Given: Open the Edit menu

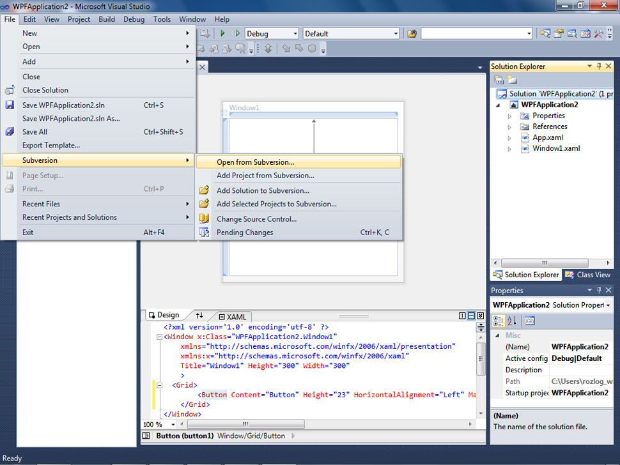Looking at the screenshot, I should 29,19.
